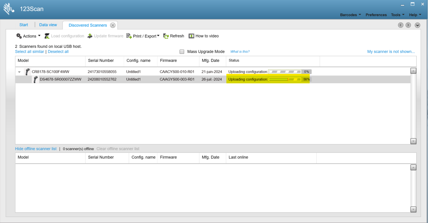
Task: Click the Actions gear icon
Action: pos(19,36)
